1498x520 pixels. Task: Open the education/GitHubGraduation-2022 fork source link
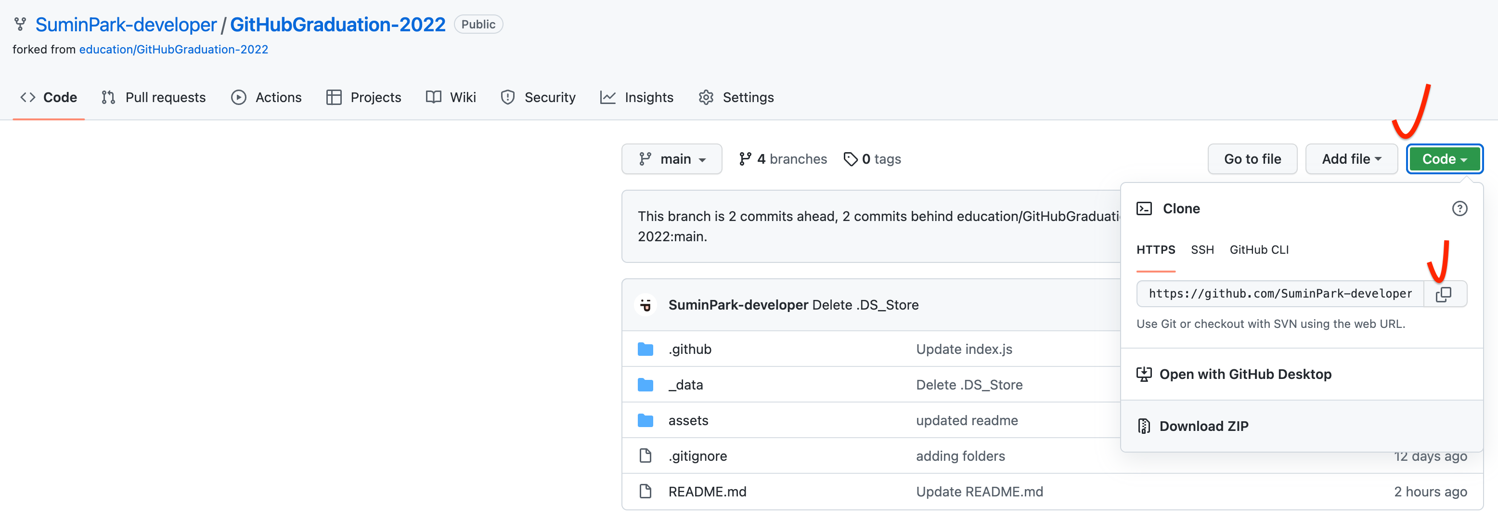point(173,50)
